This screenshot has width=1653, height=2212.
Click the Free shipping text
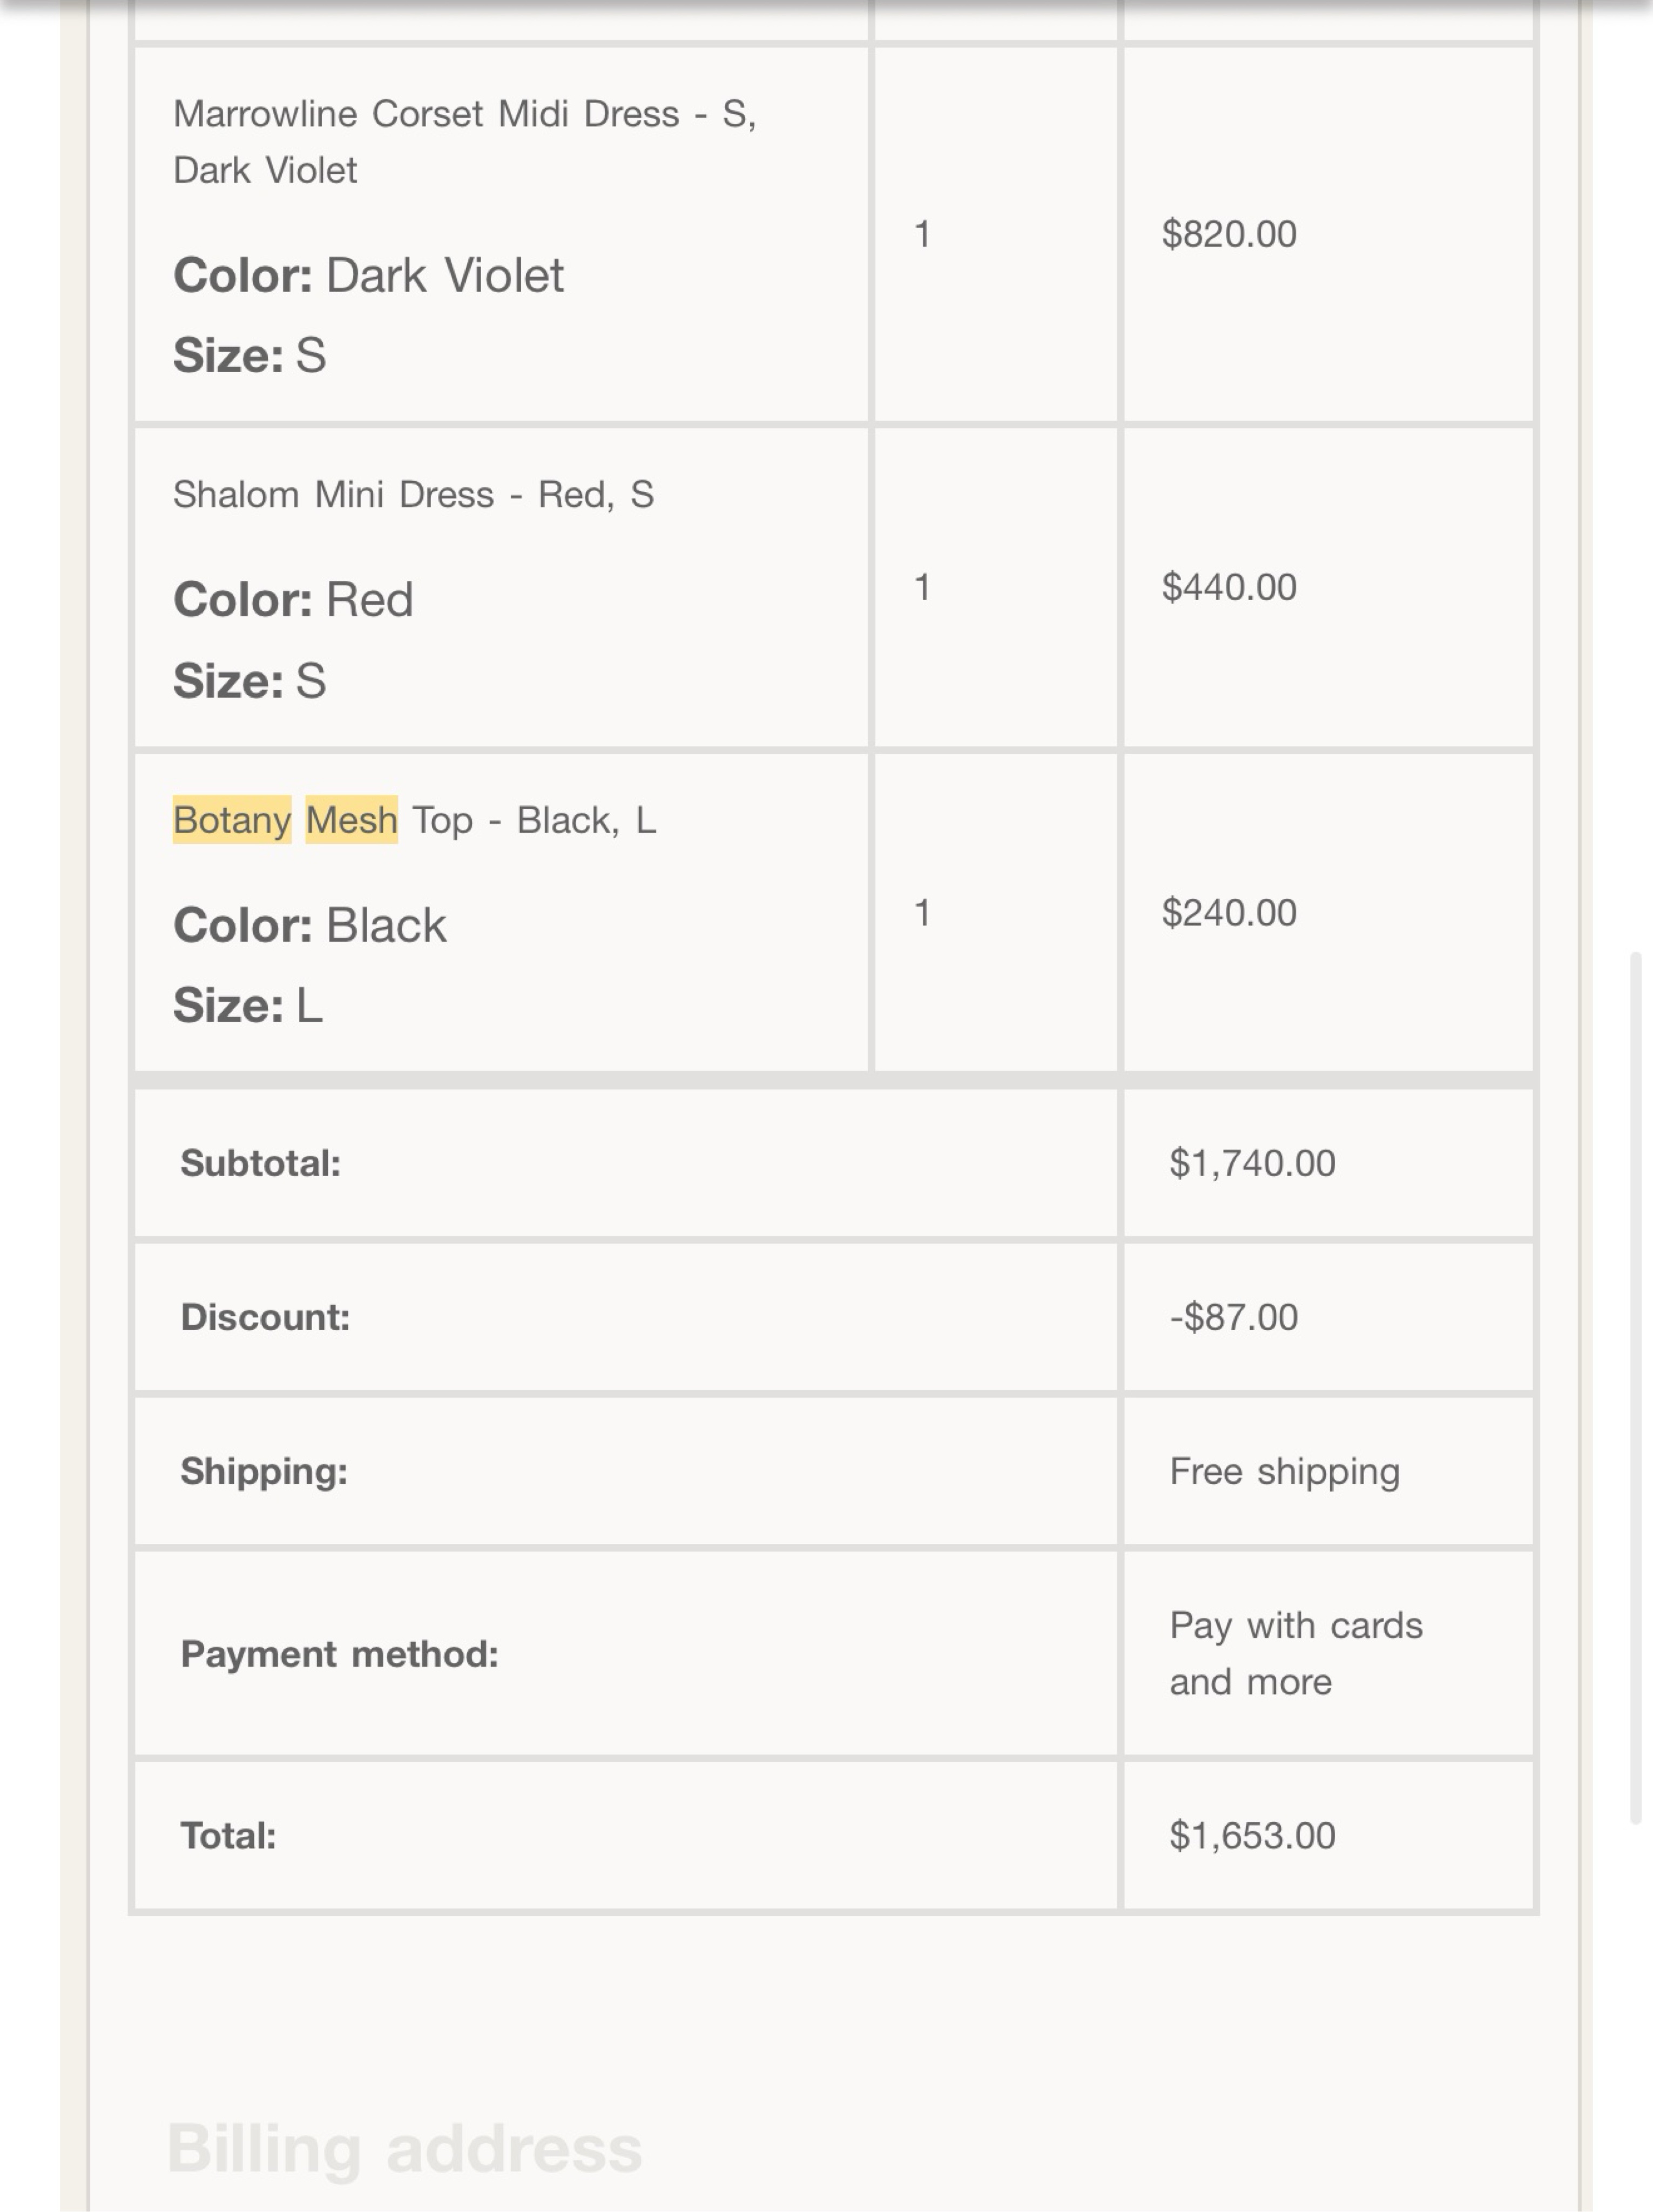pyautogui.click(x=1285, y=1472)
